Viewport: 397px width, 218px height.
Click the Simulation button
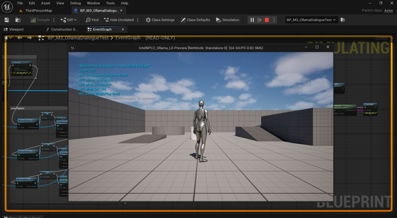(227, 20)
